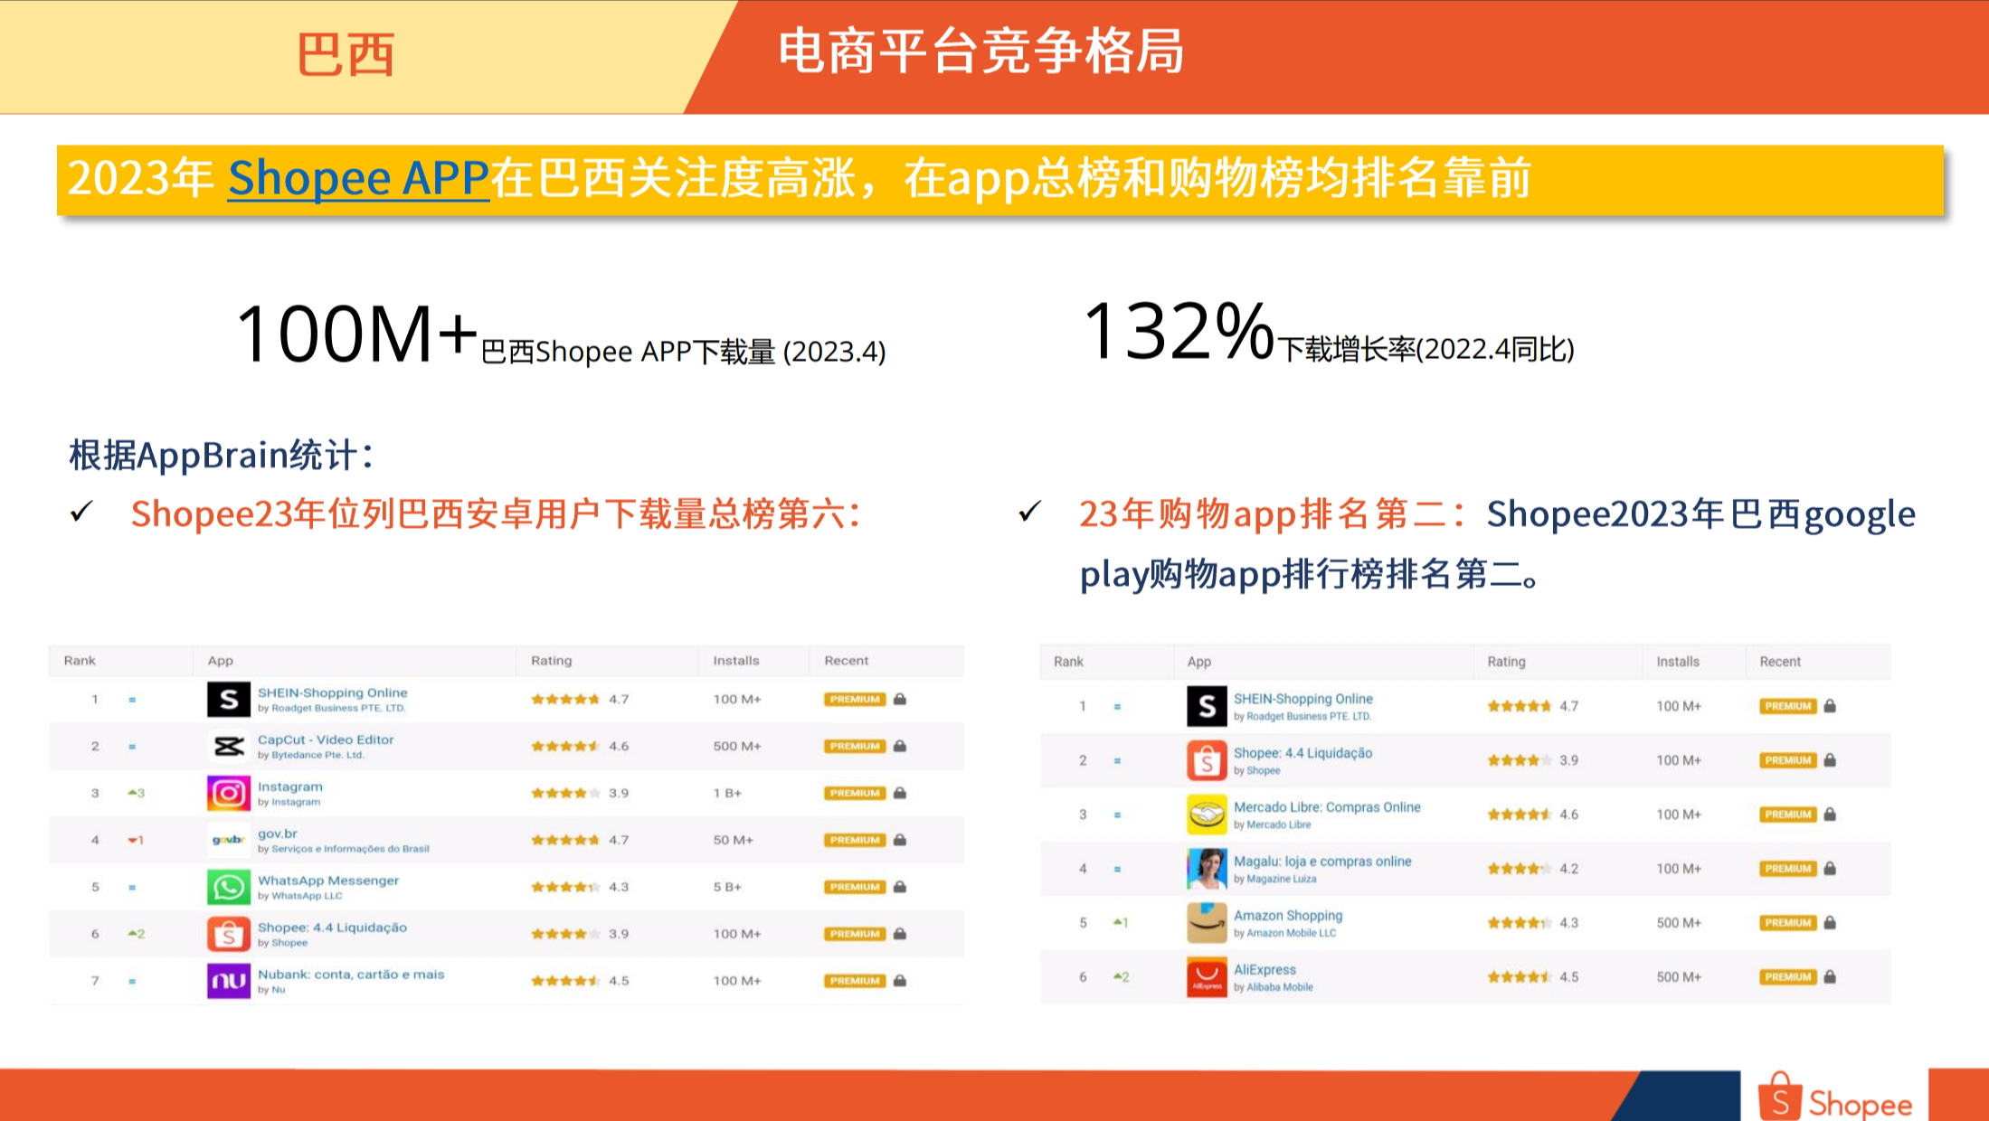Click the Shopee icon in left ranking table
The image size is (1989, 1121).
[229, 935]
